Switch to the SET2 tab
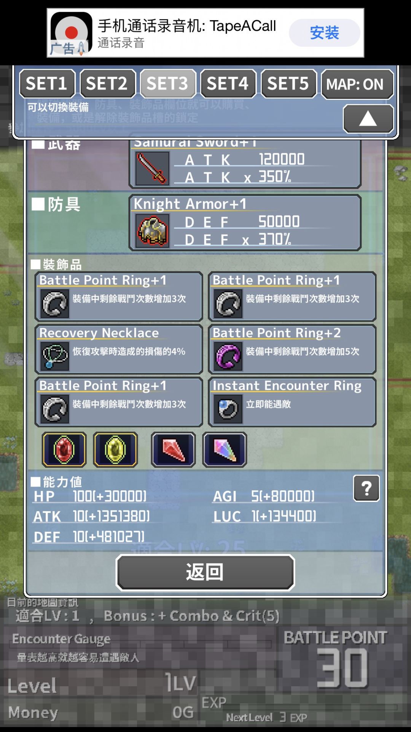The image size is (411, 732). (108, 83)
